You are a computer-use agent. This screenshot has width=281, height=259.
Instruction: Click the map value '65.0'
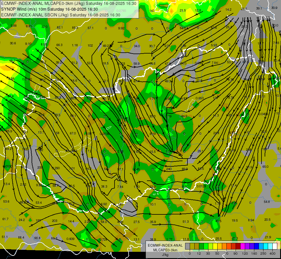pos(265,167)
